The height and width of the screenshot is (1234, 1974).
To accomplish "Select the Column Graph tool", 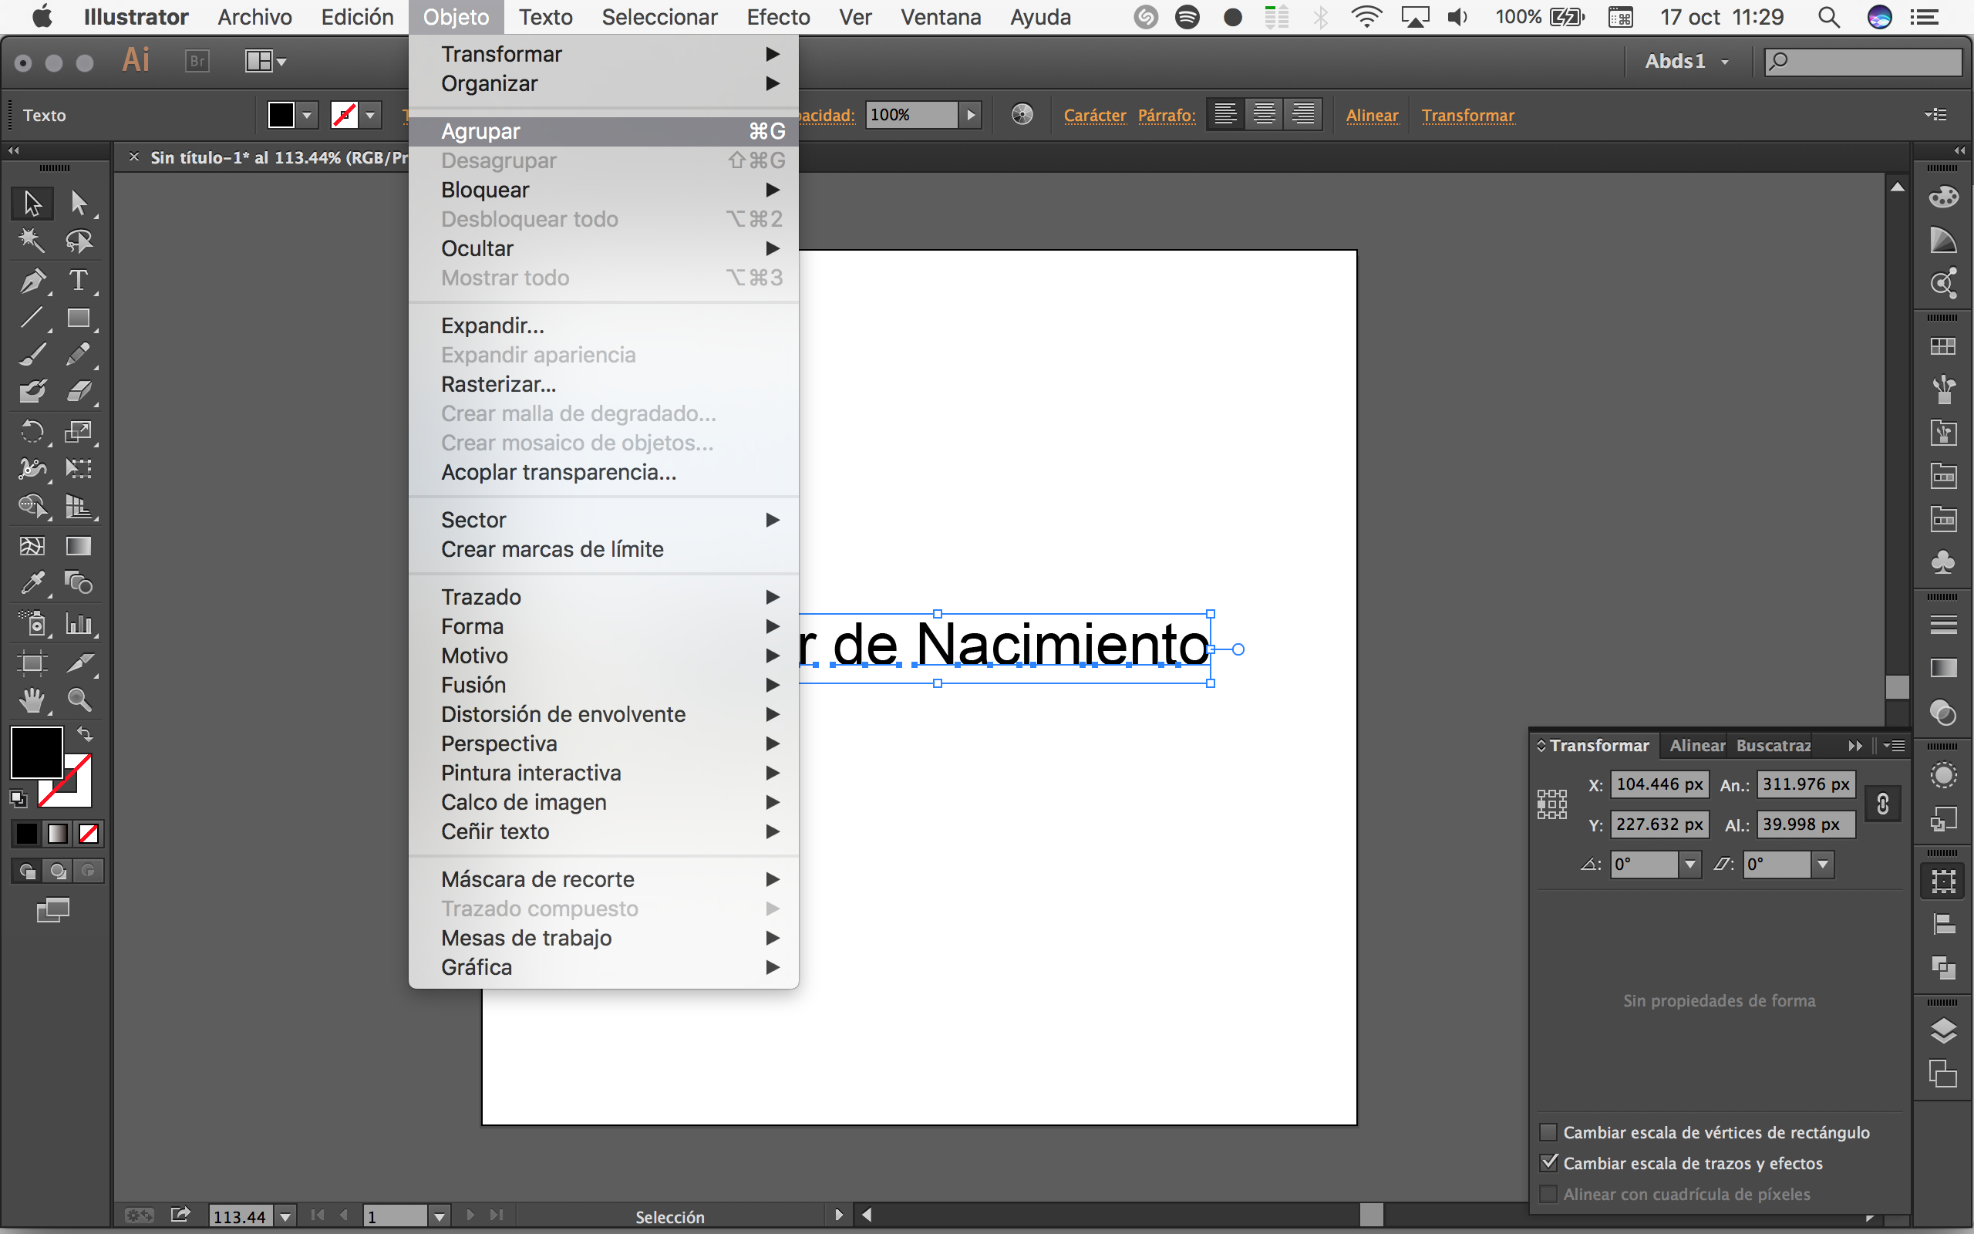I will pyautogui.click(x=79, y=623).
